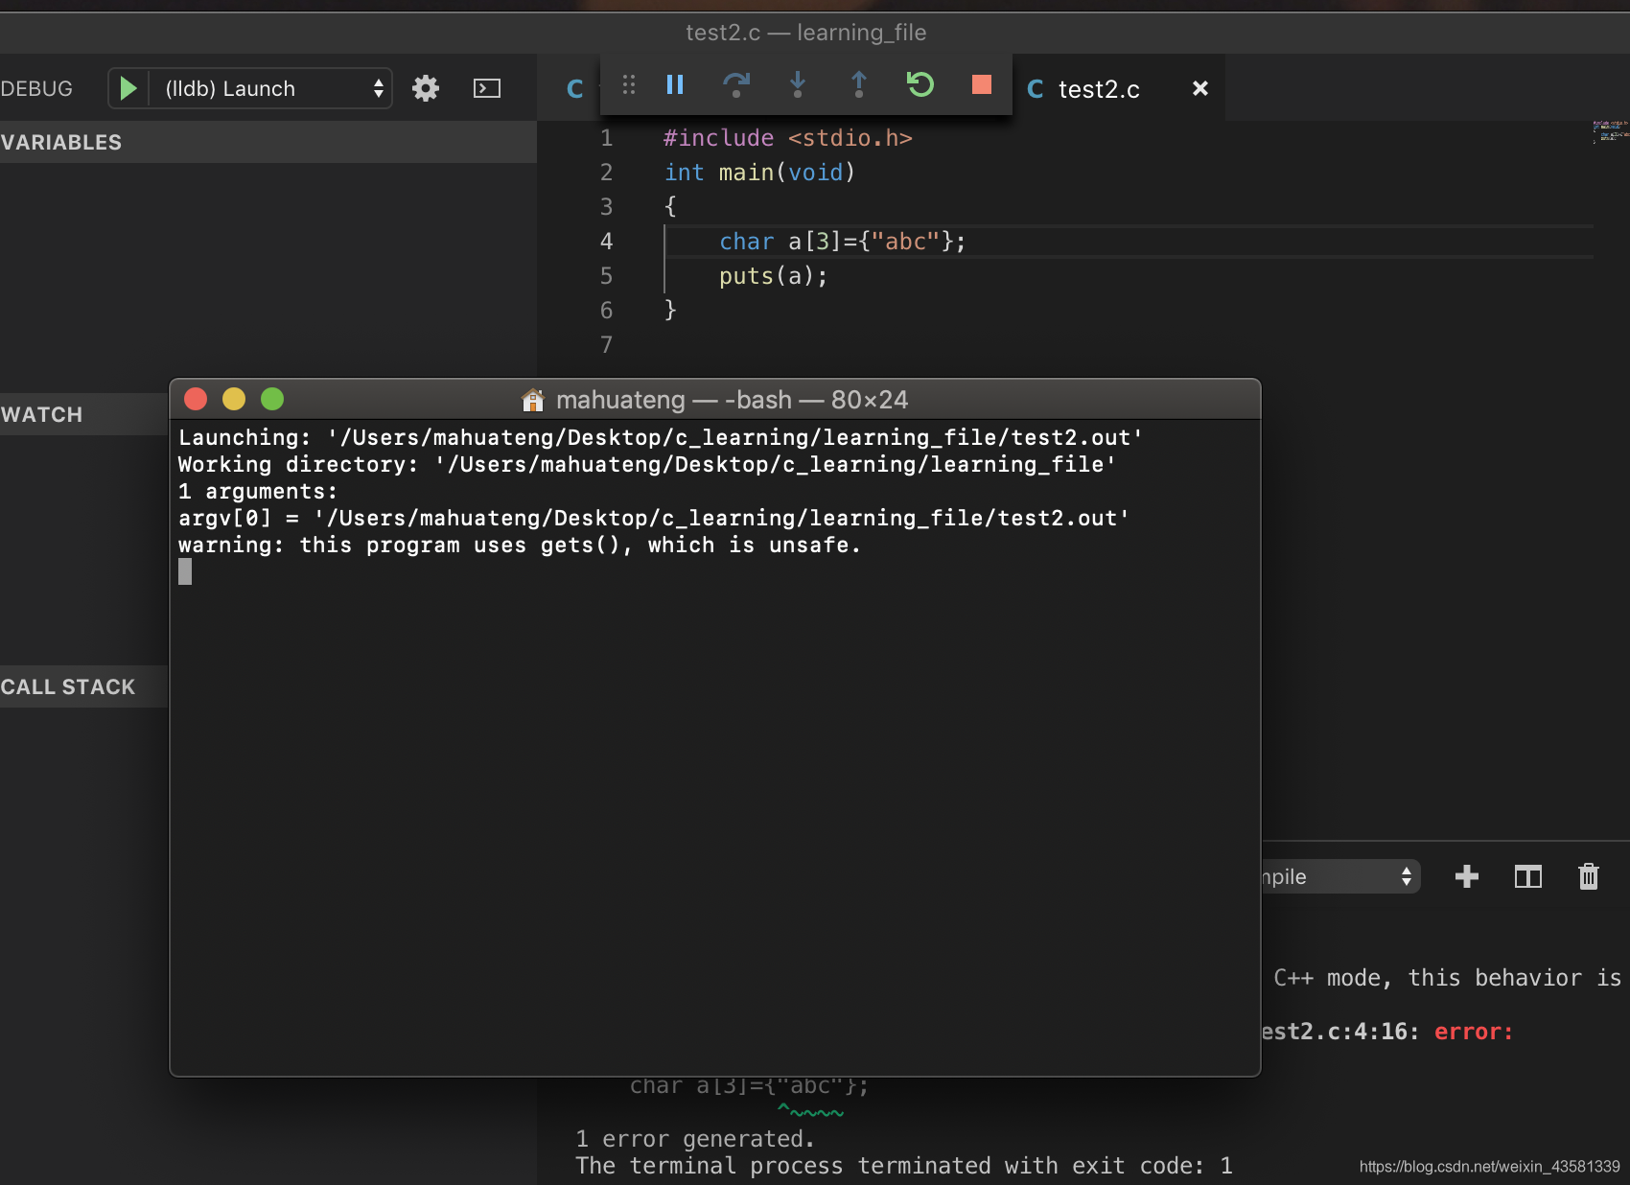This screenshot has width=1630, height=1185.
Task: Click the '1 error generated.' output line
Action: (x=695, y=1139)
